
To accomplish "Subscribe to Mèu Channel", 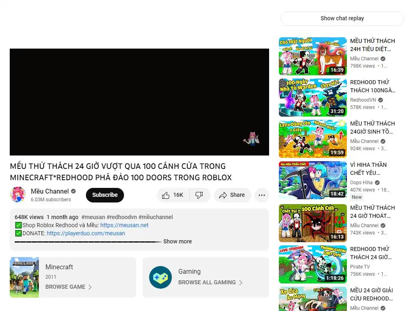I will click(x=105, y=195).
